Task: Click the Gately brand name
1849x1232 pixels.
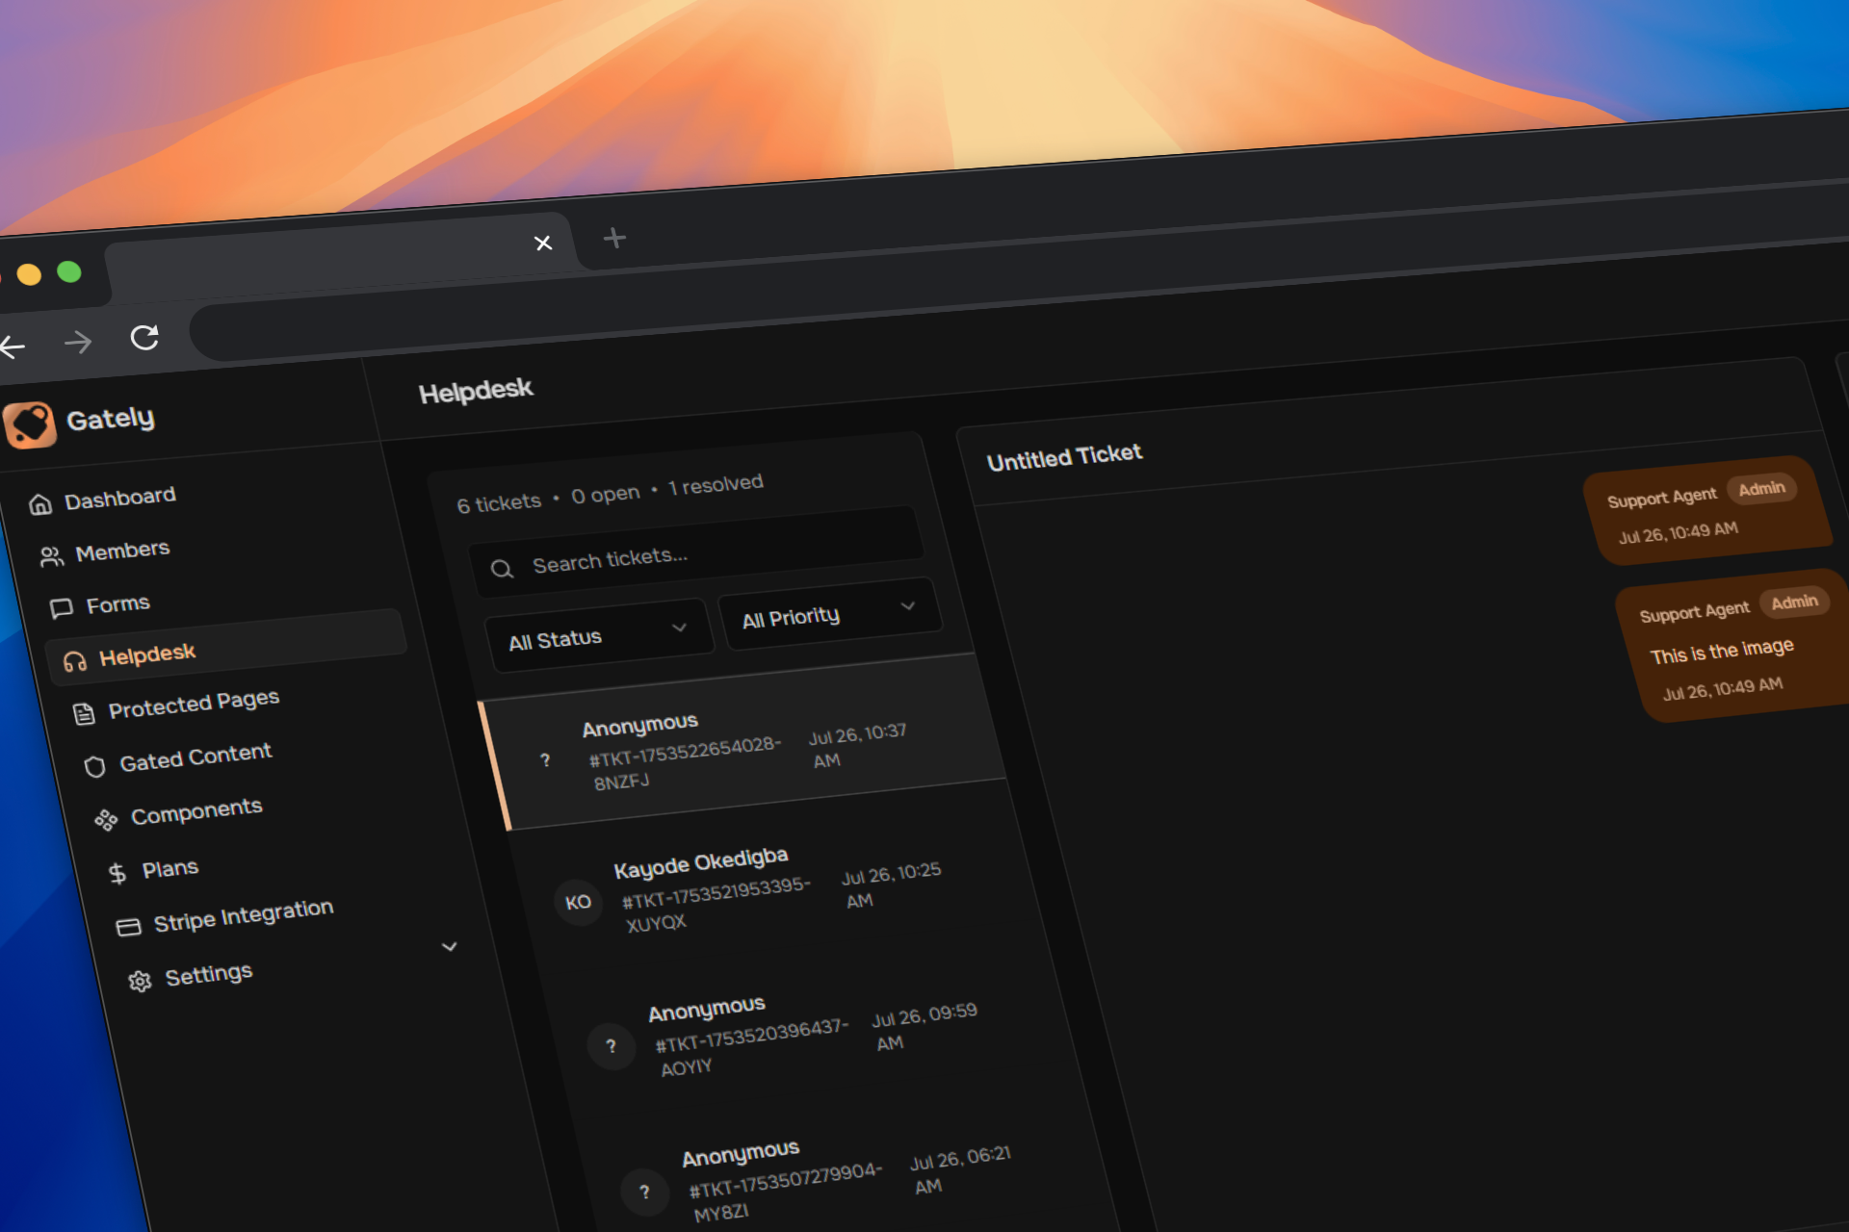Action: [110, 419]
